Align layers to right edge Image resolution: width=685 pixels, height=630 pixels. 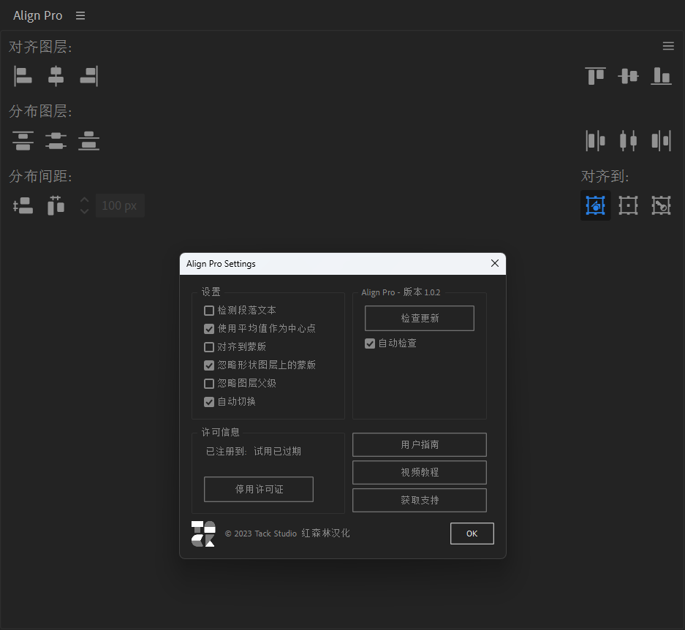tap(88, 77)
